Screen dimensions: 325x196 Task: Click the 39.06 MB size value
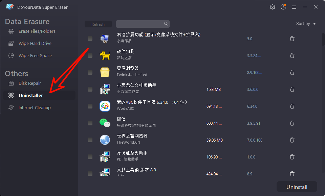[x=215, y=140]
